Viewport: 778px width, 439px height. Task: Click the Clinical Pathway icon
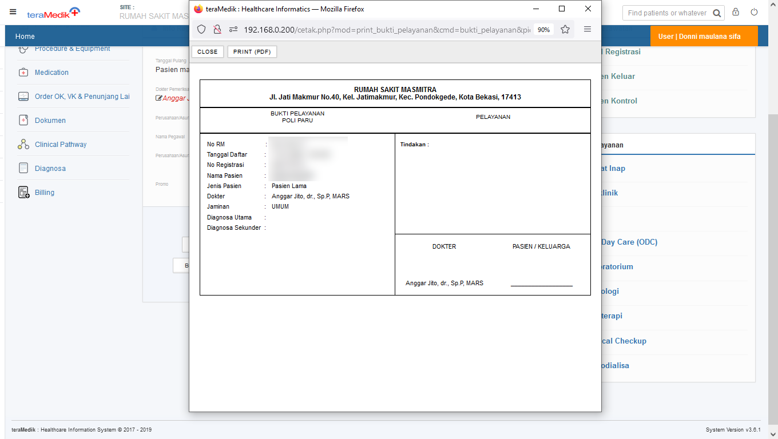pyautogui.click(x=23, y=145)
